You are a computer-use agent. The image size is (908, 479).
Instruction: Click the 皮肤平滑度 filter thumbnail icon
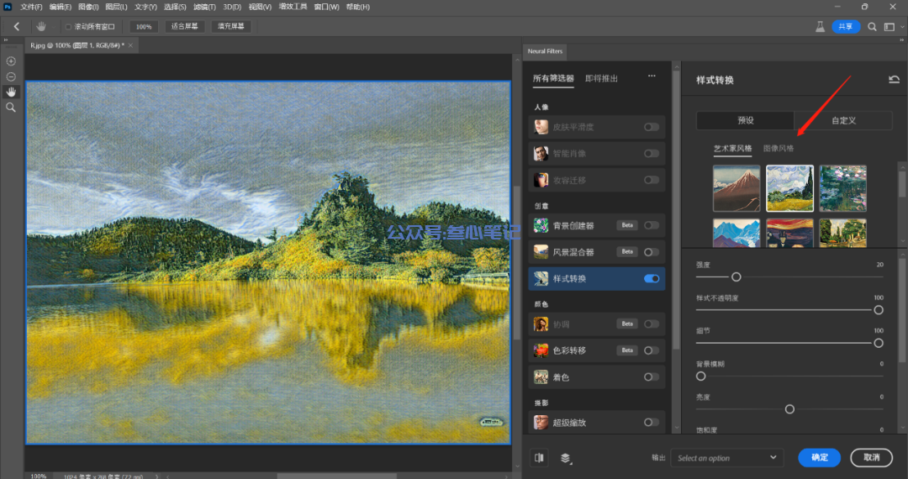tap(541, 127)
